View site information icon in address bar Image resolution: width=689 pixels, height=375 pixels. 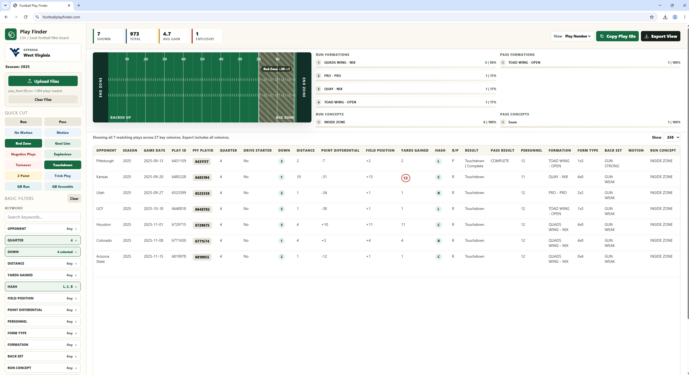pos(37,17)
